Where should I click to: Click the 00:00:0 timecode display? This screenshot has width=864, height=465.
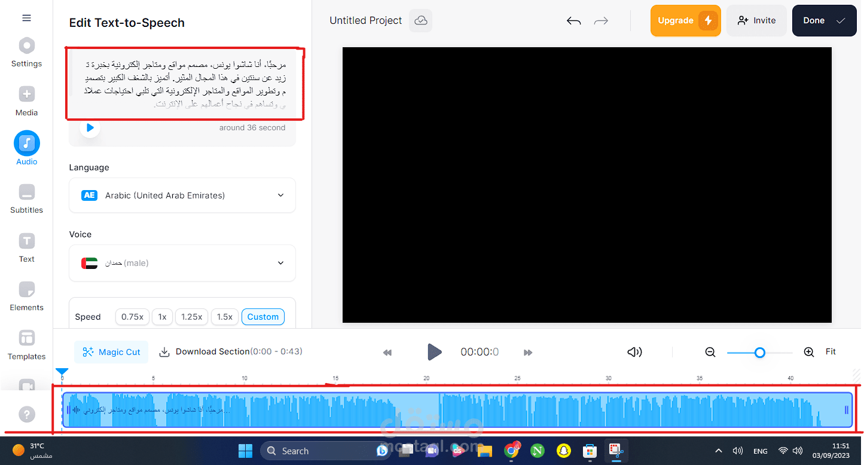(480, 352)
